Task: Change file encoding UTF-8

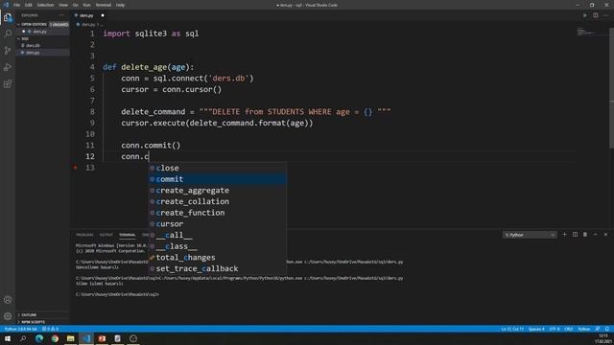Action: pyautogui.click(x=555, y=329)
